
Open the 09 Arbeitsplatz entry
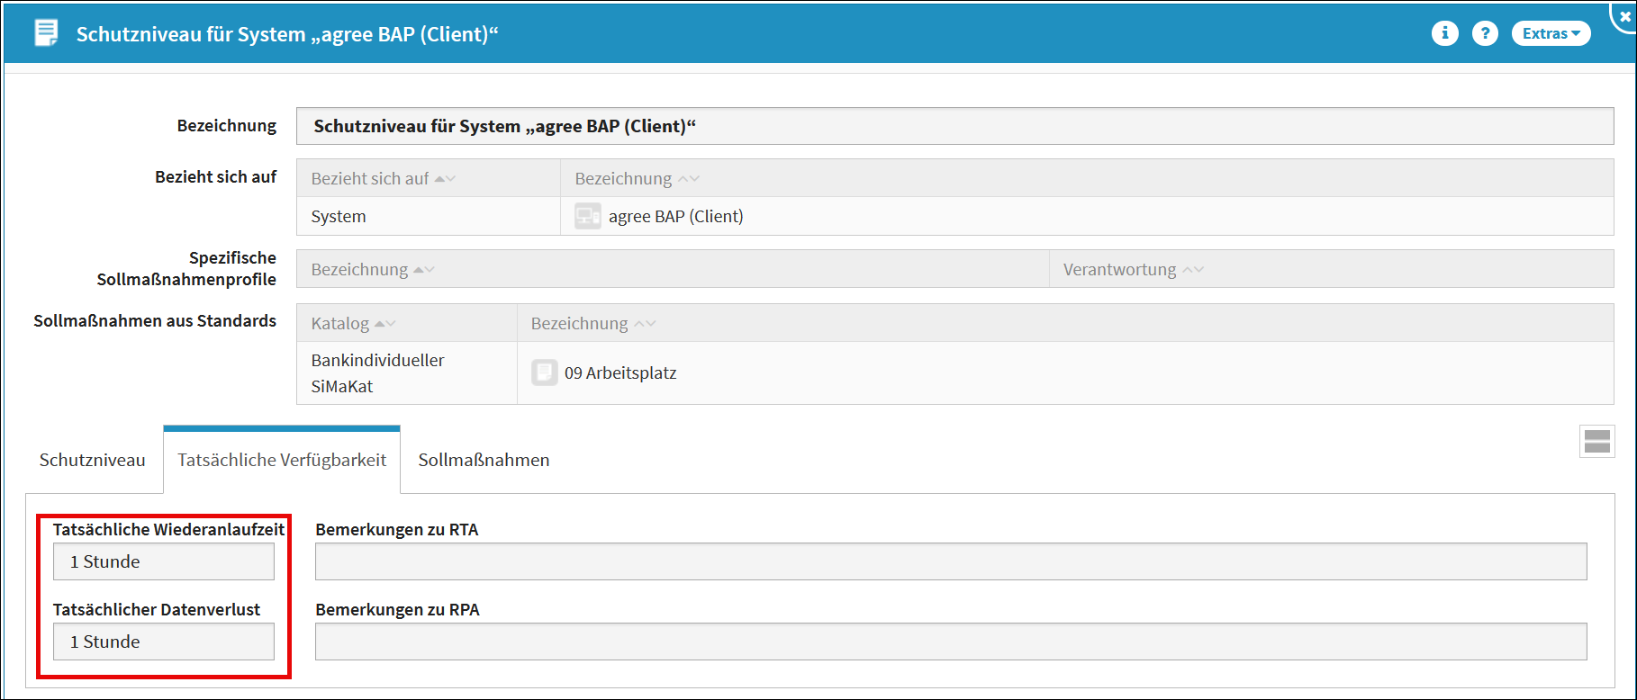coord(620,372)
